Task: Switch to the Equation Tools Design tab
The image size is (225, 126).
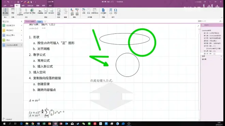Action: coord(50,5)
